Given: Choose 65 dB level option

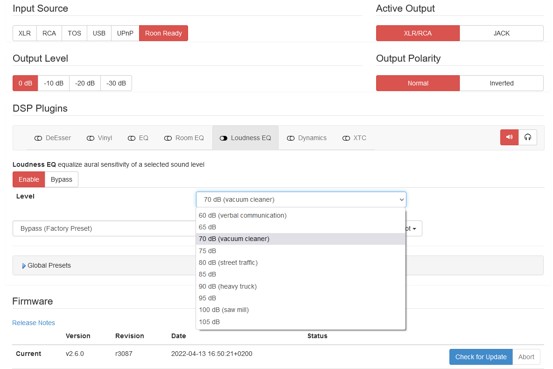Looking at the screenshot, I should click(301, 227).
